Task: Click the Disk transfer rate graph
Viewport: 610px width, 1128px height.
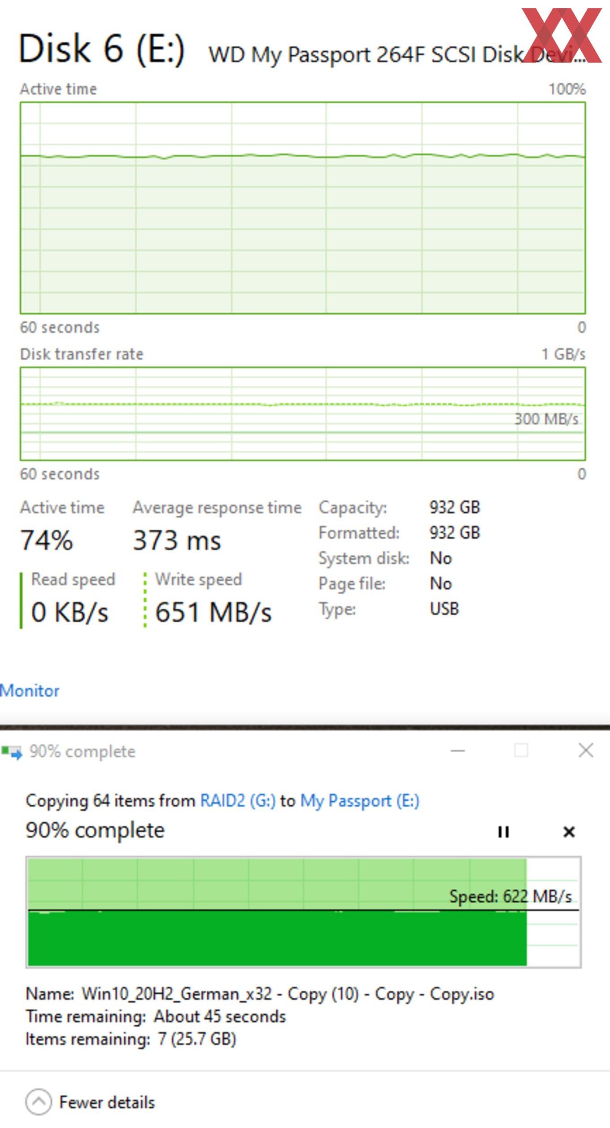Action: (303, 414)
